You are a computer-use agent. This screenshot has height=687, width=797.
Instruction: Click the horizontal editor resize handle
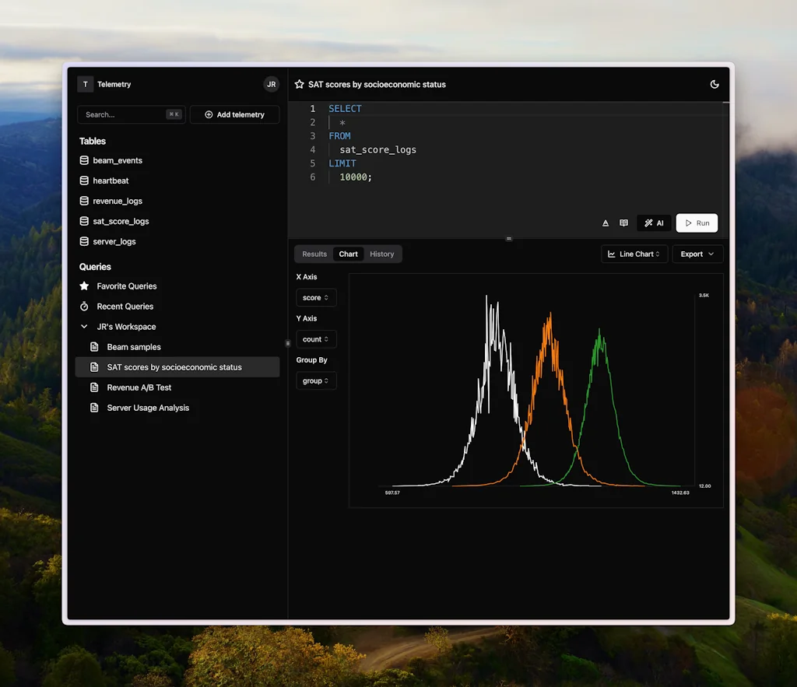click(x=509, y=239)
